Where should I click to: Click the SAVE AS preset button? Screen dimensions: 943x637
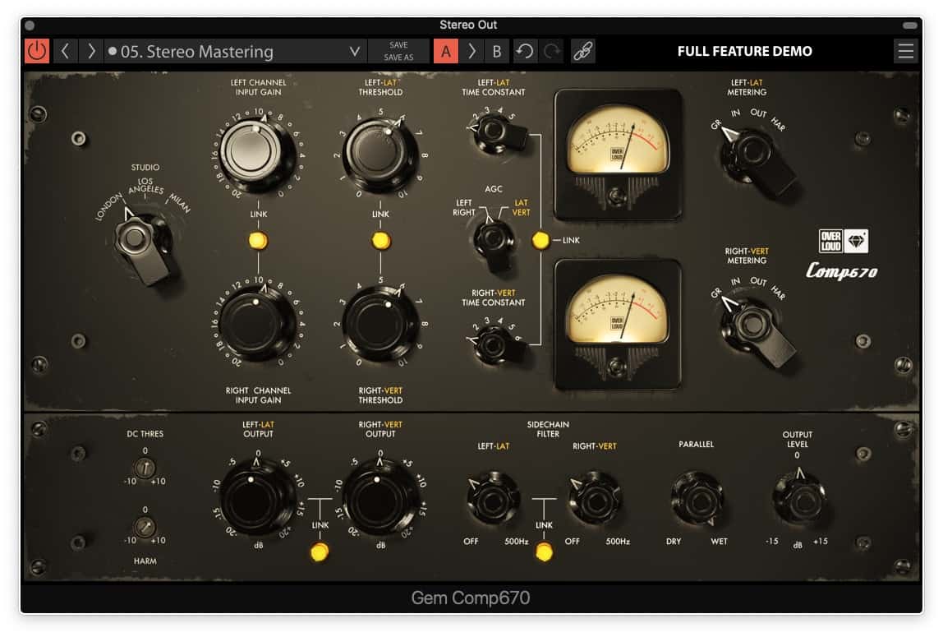tap(398, 58)
